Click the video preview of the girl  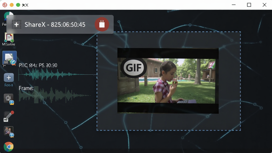pyautogui.click(x=168, y=81)
